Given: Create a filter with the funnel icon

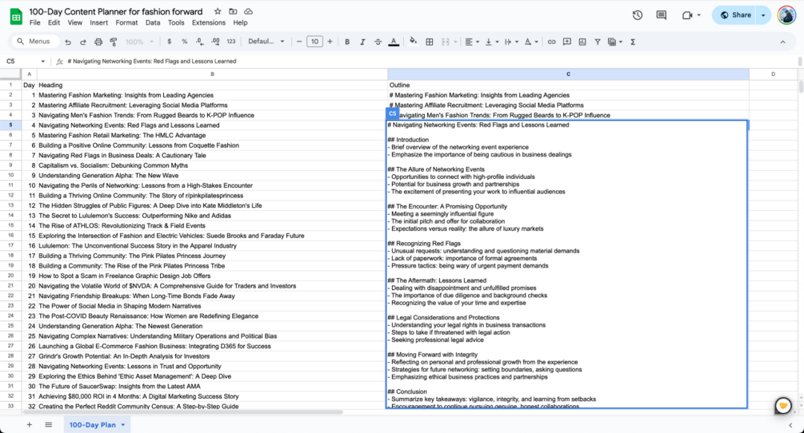Looking at the screenshot, I should point(598,42).
